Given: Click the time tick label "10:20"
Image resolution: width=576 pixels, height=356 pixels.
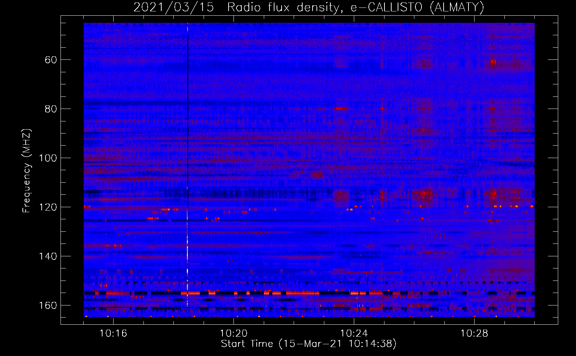Looking at the screenshot, I should point(234,334).
